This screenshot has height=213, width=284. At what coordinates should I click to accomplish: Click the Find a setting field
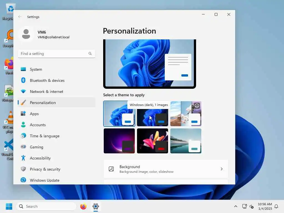click(57, 54)
